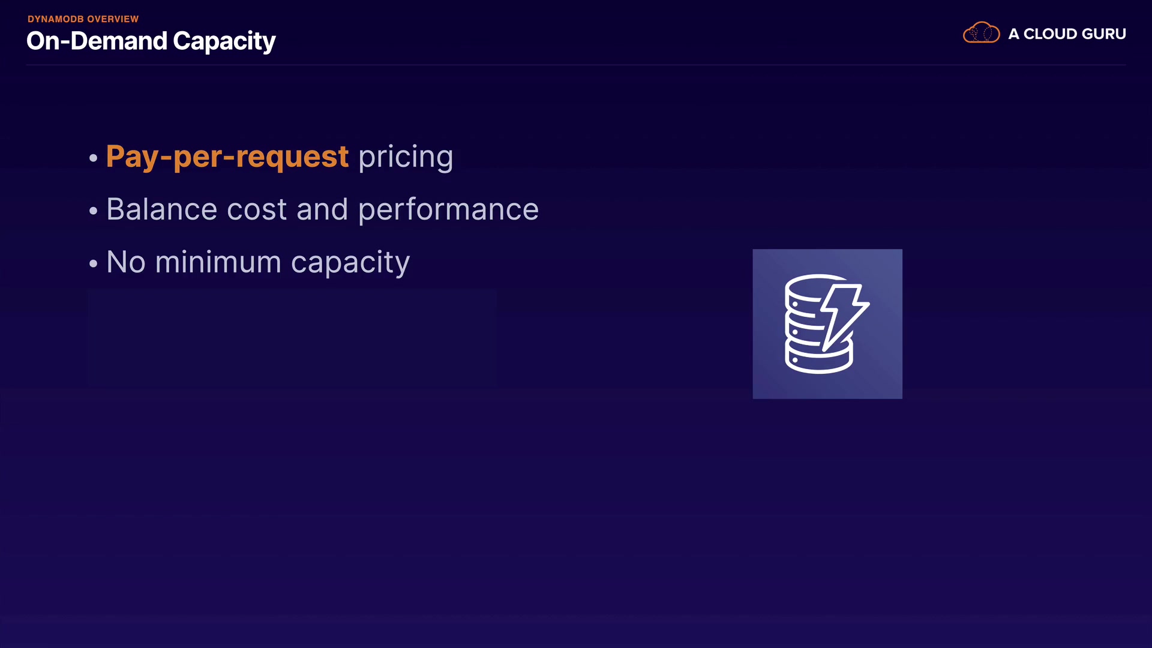Click the word "minimum" in the third bullet
The image size is (1152, 648).
tap(218, 262)
